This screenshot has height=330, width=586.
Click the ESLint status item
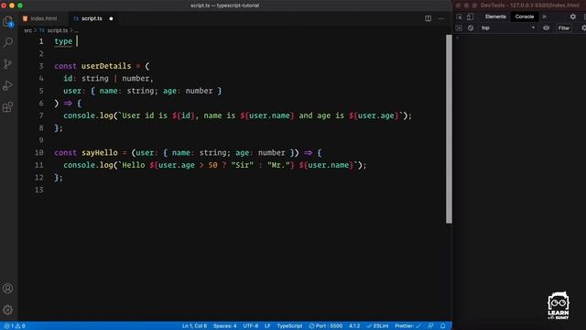[377, 326]
